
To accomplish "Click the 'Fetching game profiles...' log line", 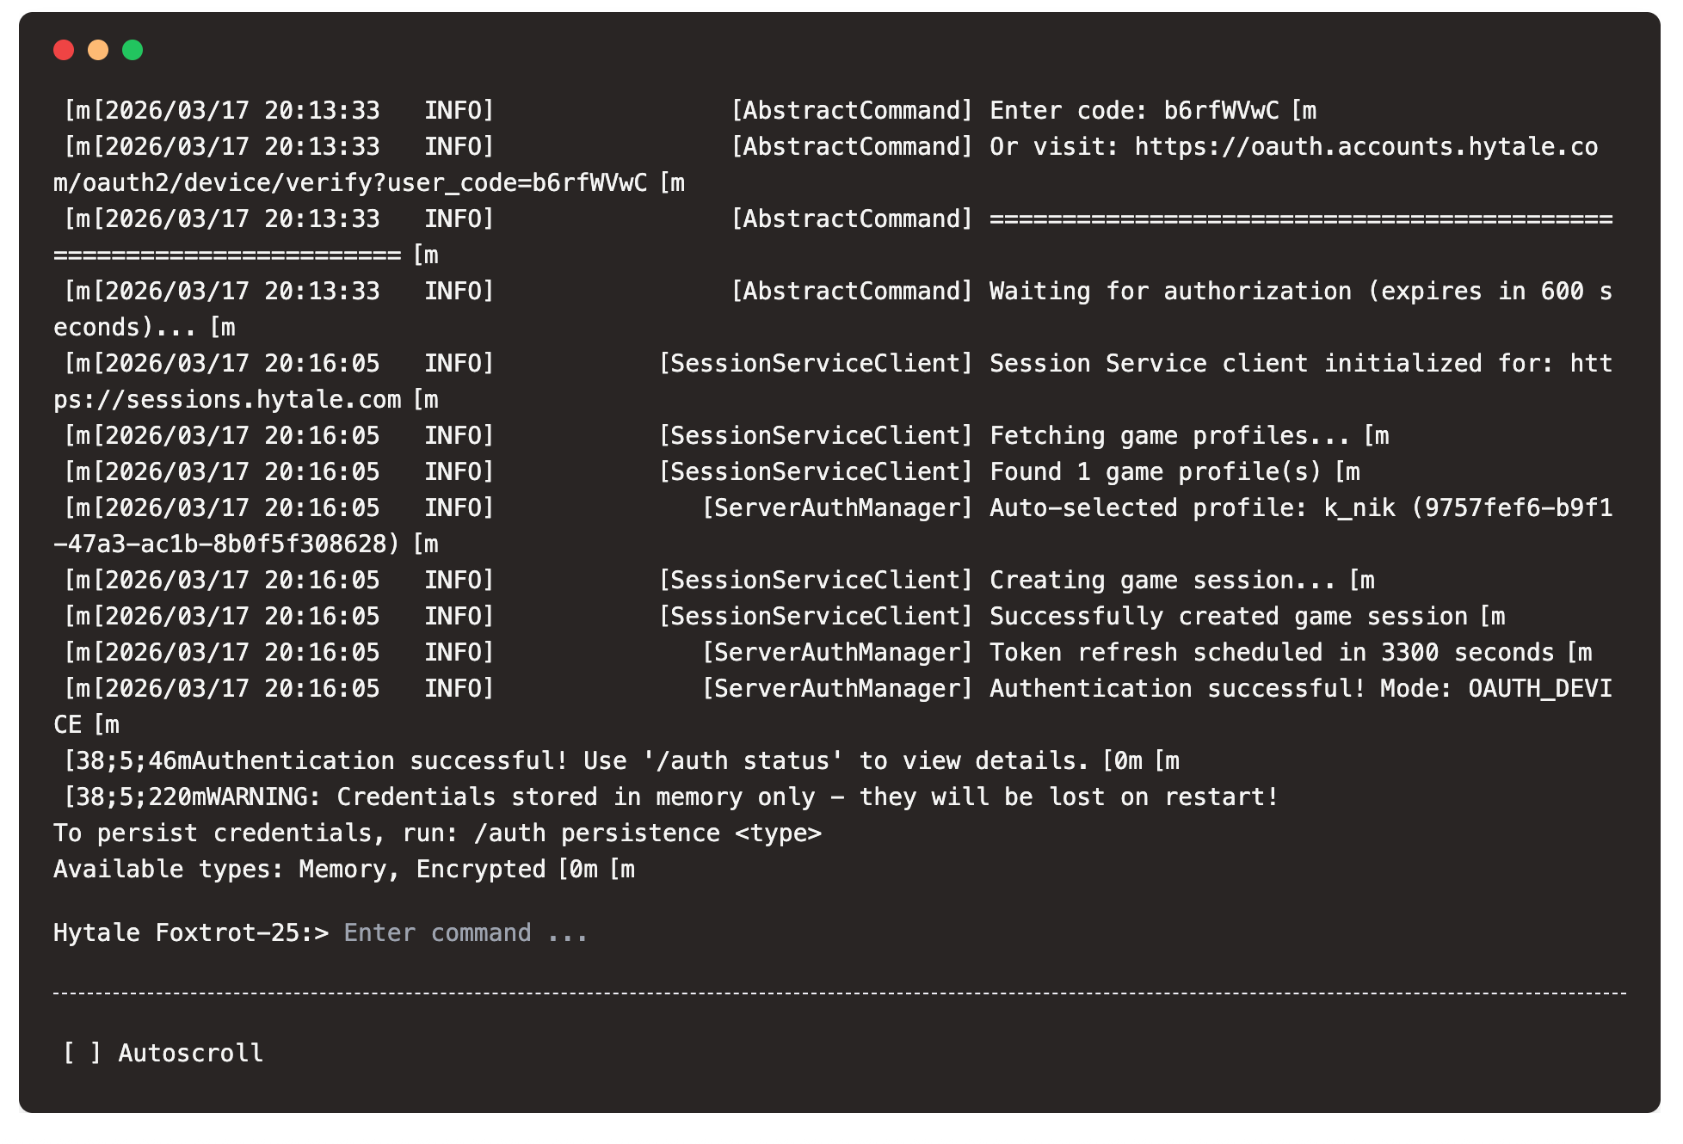I will [x=1169, y=436].
